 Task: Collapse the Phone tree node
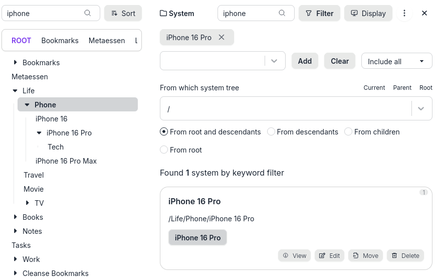coord(27,105)
